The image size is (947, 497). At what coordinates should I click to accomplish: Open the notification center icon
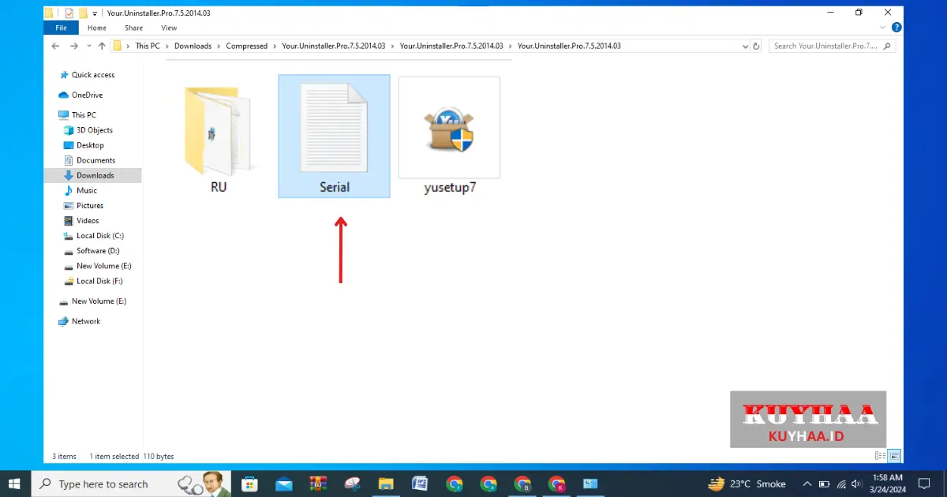click(925, 484)
